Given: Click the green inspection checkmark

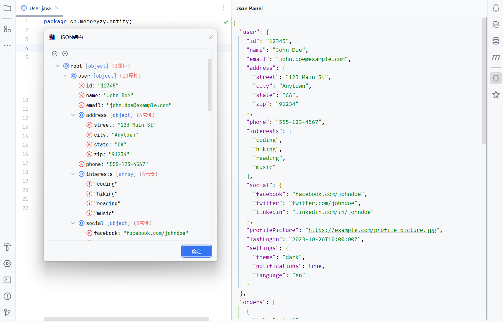Looking at the screenshot, I should (x=226, y=22).
